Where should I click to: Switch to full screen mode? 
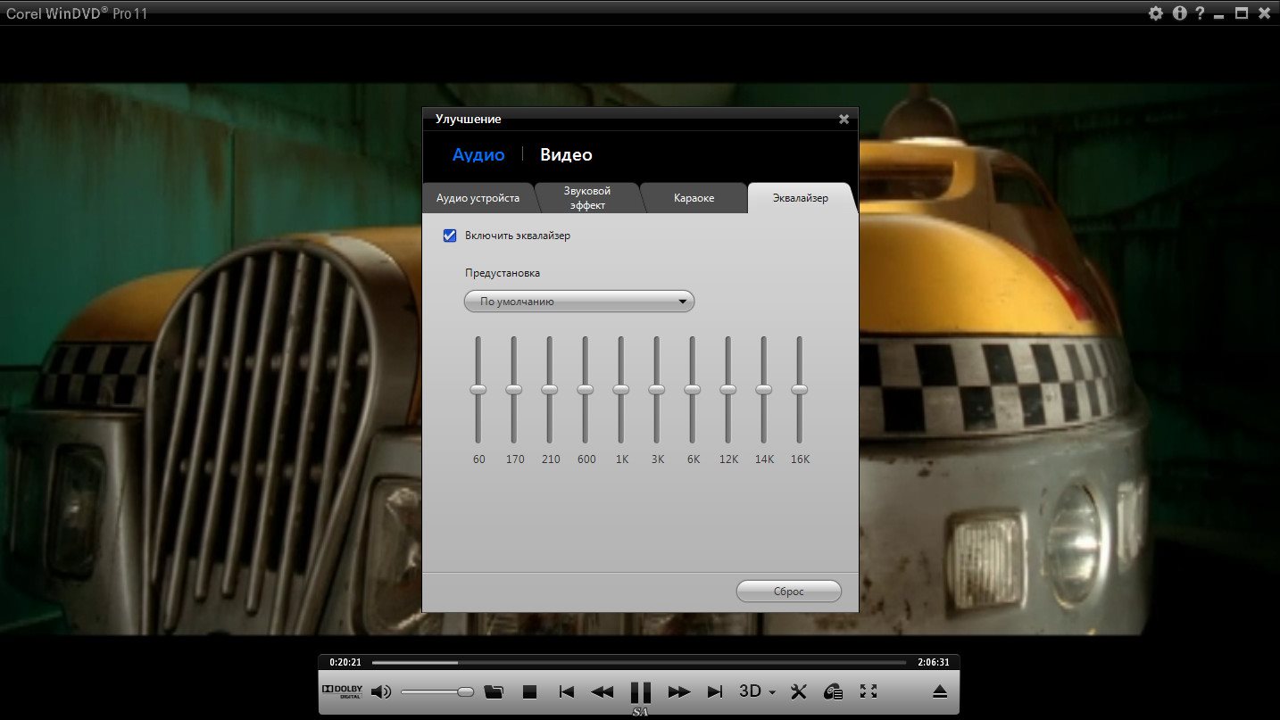[868, 691]
